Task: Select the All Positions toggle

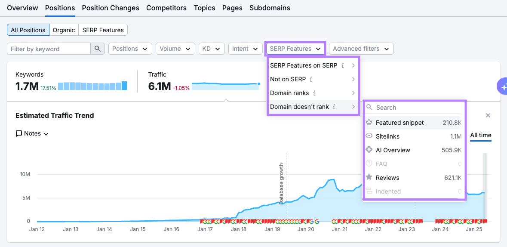Action: [x=28, y=30]
